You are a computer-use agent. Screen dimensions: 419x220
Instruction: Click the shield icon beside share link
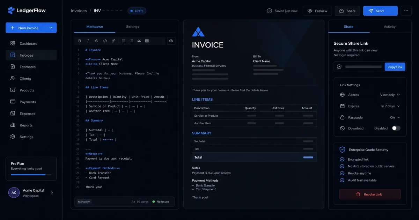tap(339, 67)
